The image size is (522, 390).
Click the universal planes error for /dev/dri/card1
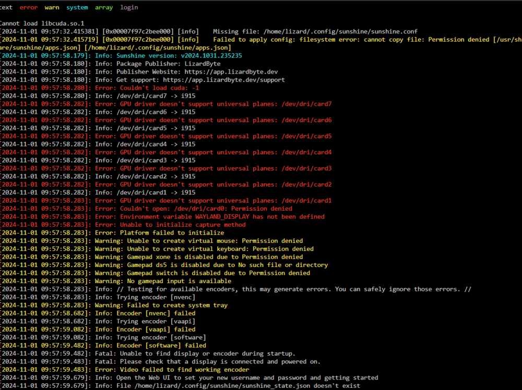[166, 201]
